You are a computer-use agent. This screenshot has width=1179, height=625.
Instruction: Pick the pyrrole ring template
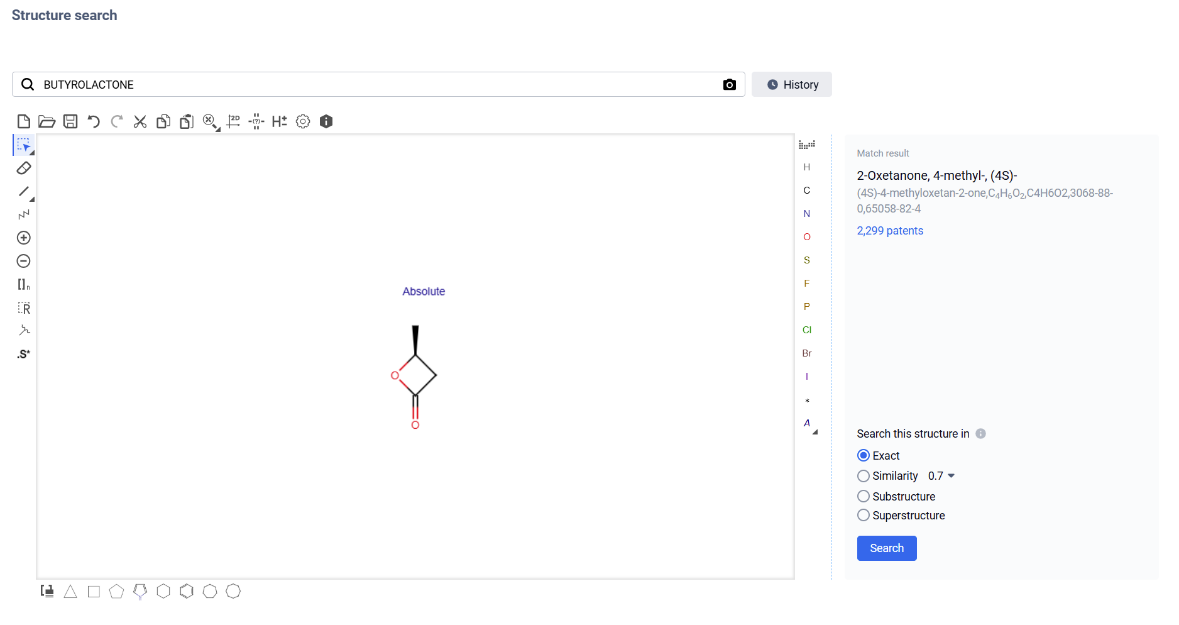click(140, 591)
